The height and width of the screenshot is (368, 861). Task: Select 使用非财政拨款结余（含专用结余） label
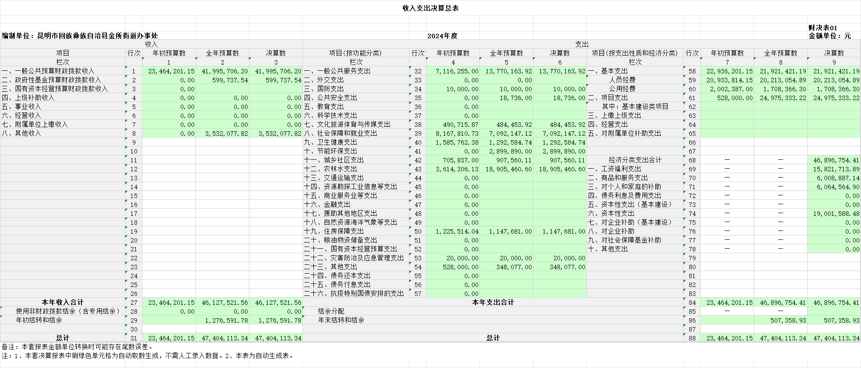[68, 311]
